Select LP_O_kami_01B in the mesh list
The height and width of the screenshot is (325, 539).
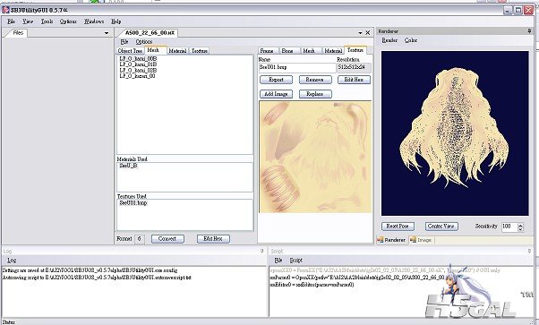(x=138, y=64)
